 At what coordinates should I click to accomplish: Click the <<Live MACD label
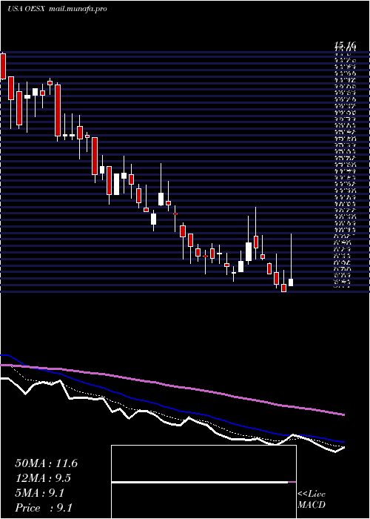312,500
